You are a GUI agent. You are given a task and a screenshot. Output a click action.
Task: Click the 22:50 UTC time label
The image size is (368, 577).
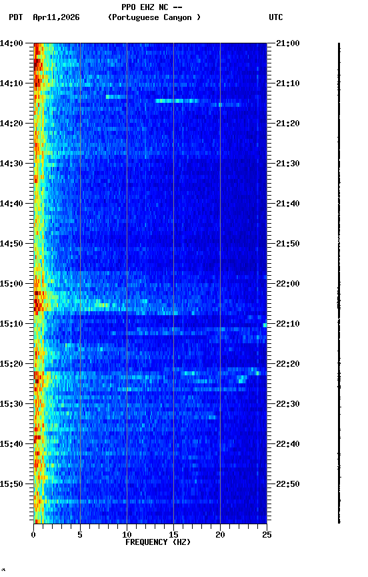(288, 484)
